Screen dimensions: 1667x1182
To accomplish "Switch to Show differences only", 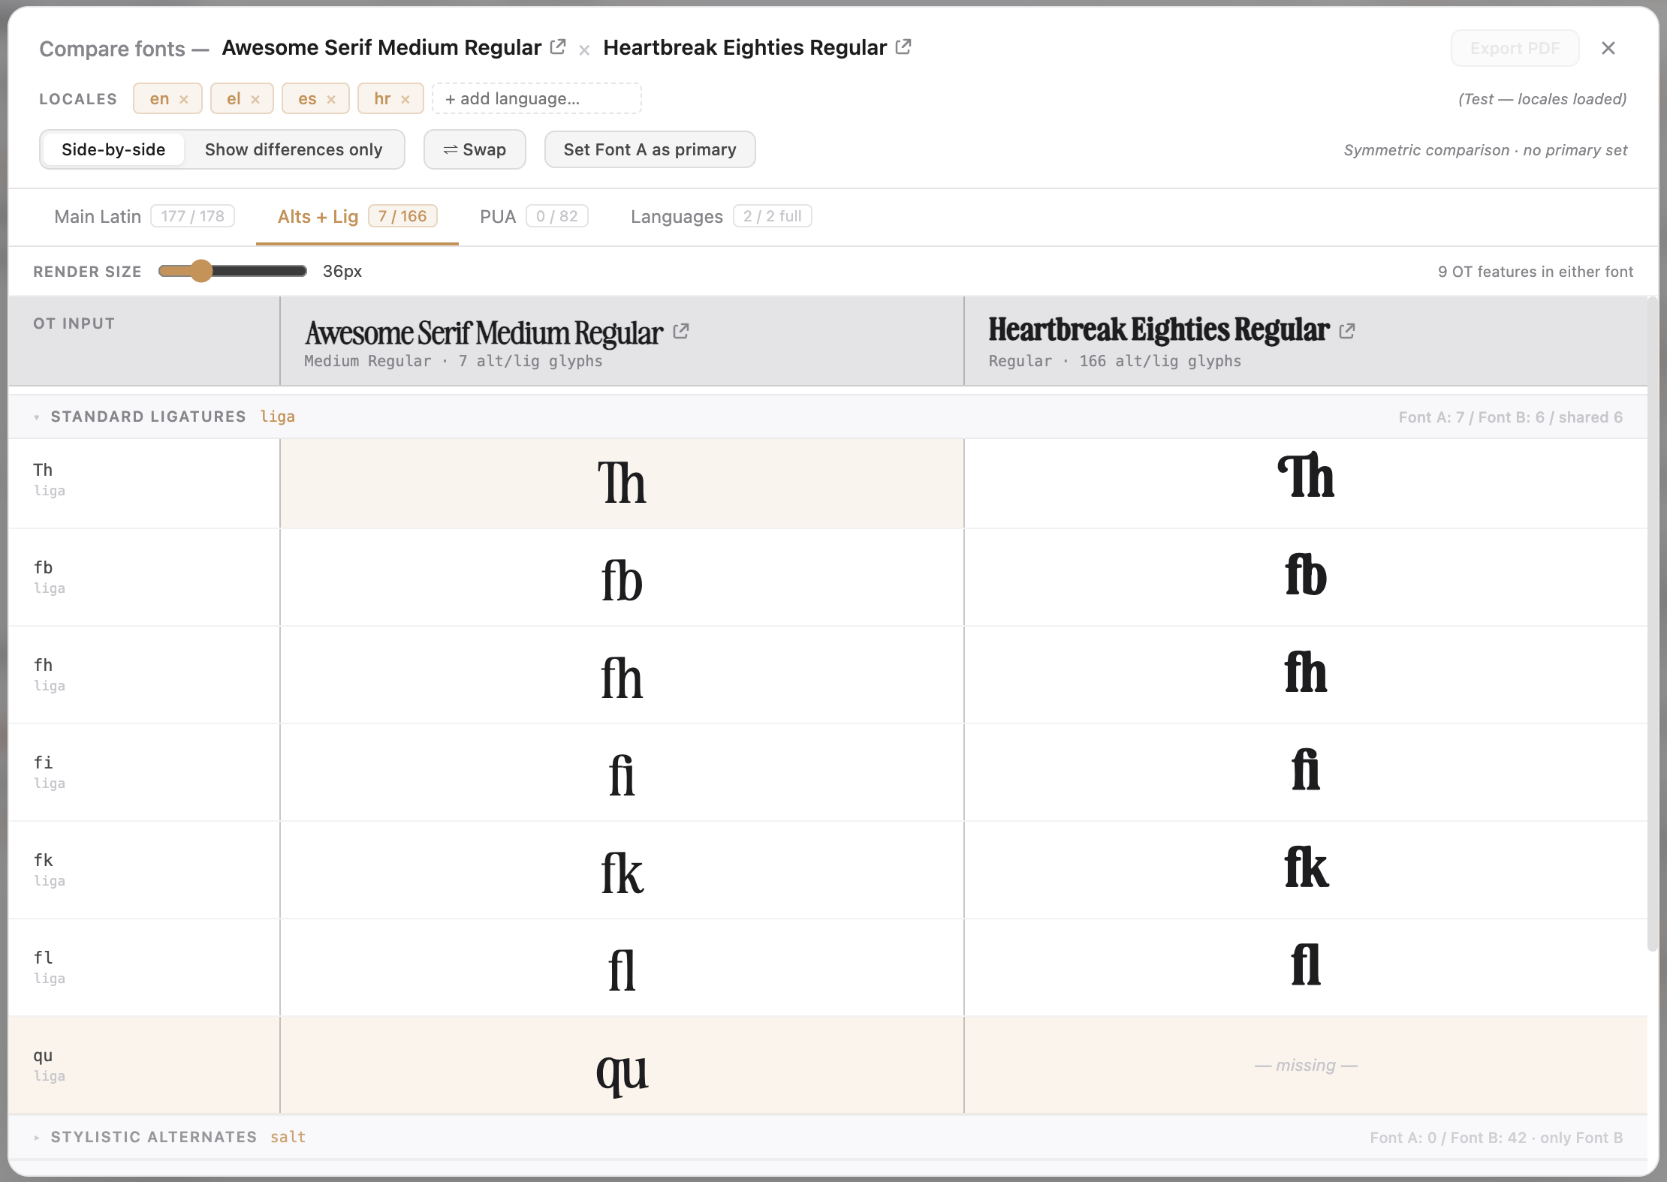I will [x=294, y=149].
